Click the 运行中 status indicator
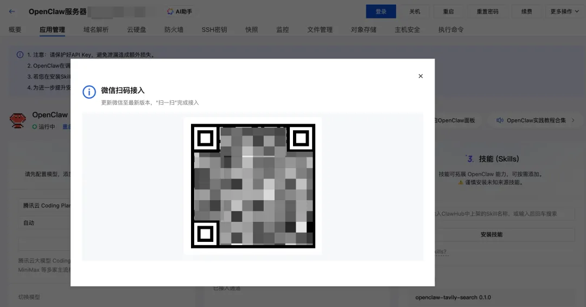 [43, 126]
